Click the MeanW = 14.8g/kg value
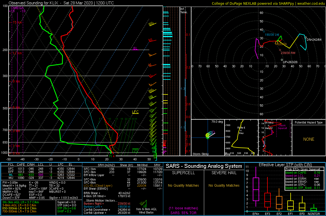 pos(14,186)
